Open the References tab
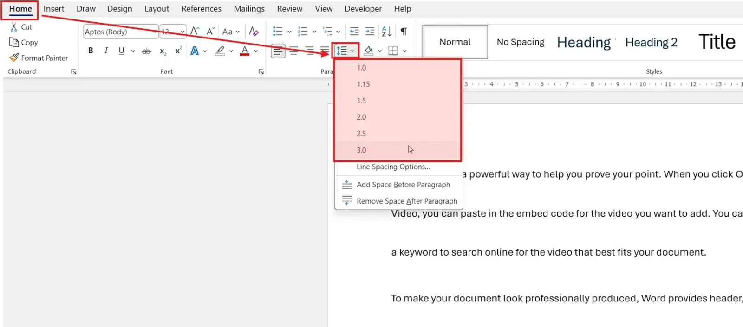This screenshot has height=327, width=743. (201, 9)
